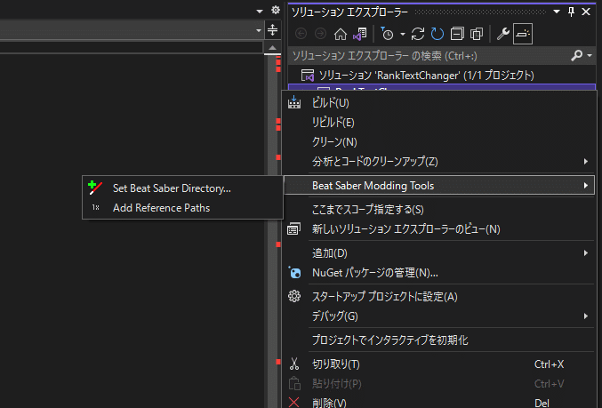Open NuGet パッケージの管理(N)...
The height and width of the screenshot is (408, 602).
pos(439,273)
